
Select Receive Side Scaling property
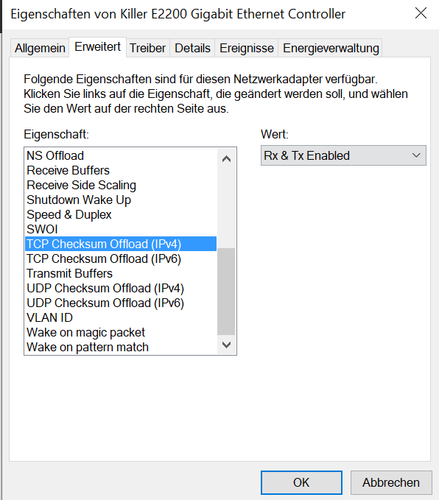[121, 185]
